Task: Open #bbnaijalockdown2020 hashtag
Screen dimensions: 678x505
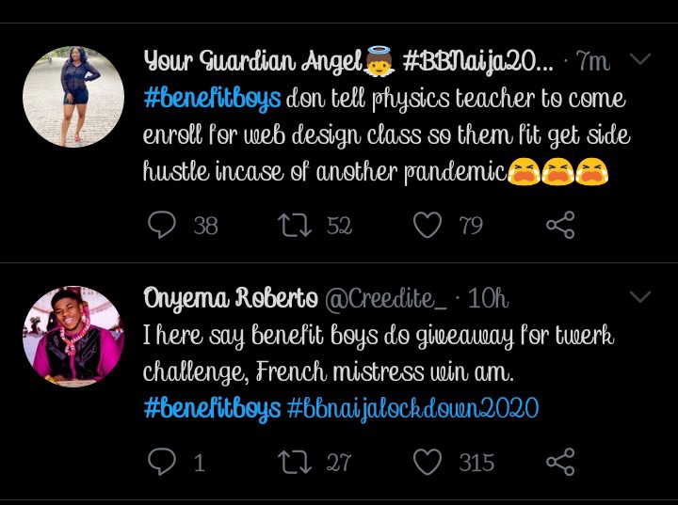Action: 412,409
